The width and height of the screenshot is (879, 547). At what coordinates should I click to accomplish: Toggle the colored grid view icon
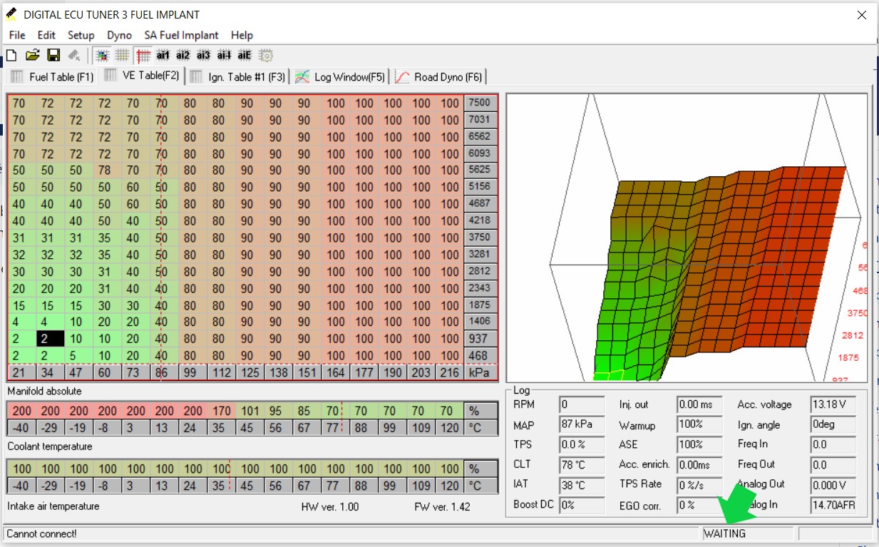point(102,56)
